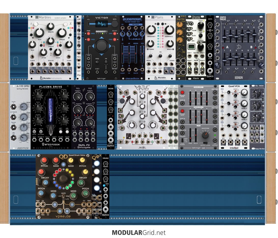278x238 pixels.
Task: Click the PARAM1 knob on Pico DRUM2
Action: click(105, 163)
